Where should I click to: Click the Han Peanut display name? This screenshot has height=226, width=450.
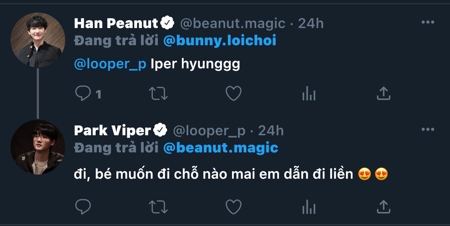116,23
